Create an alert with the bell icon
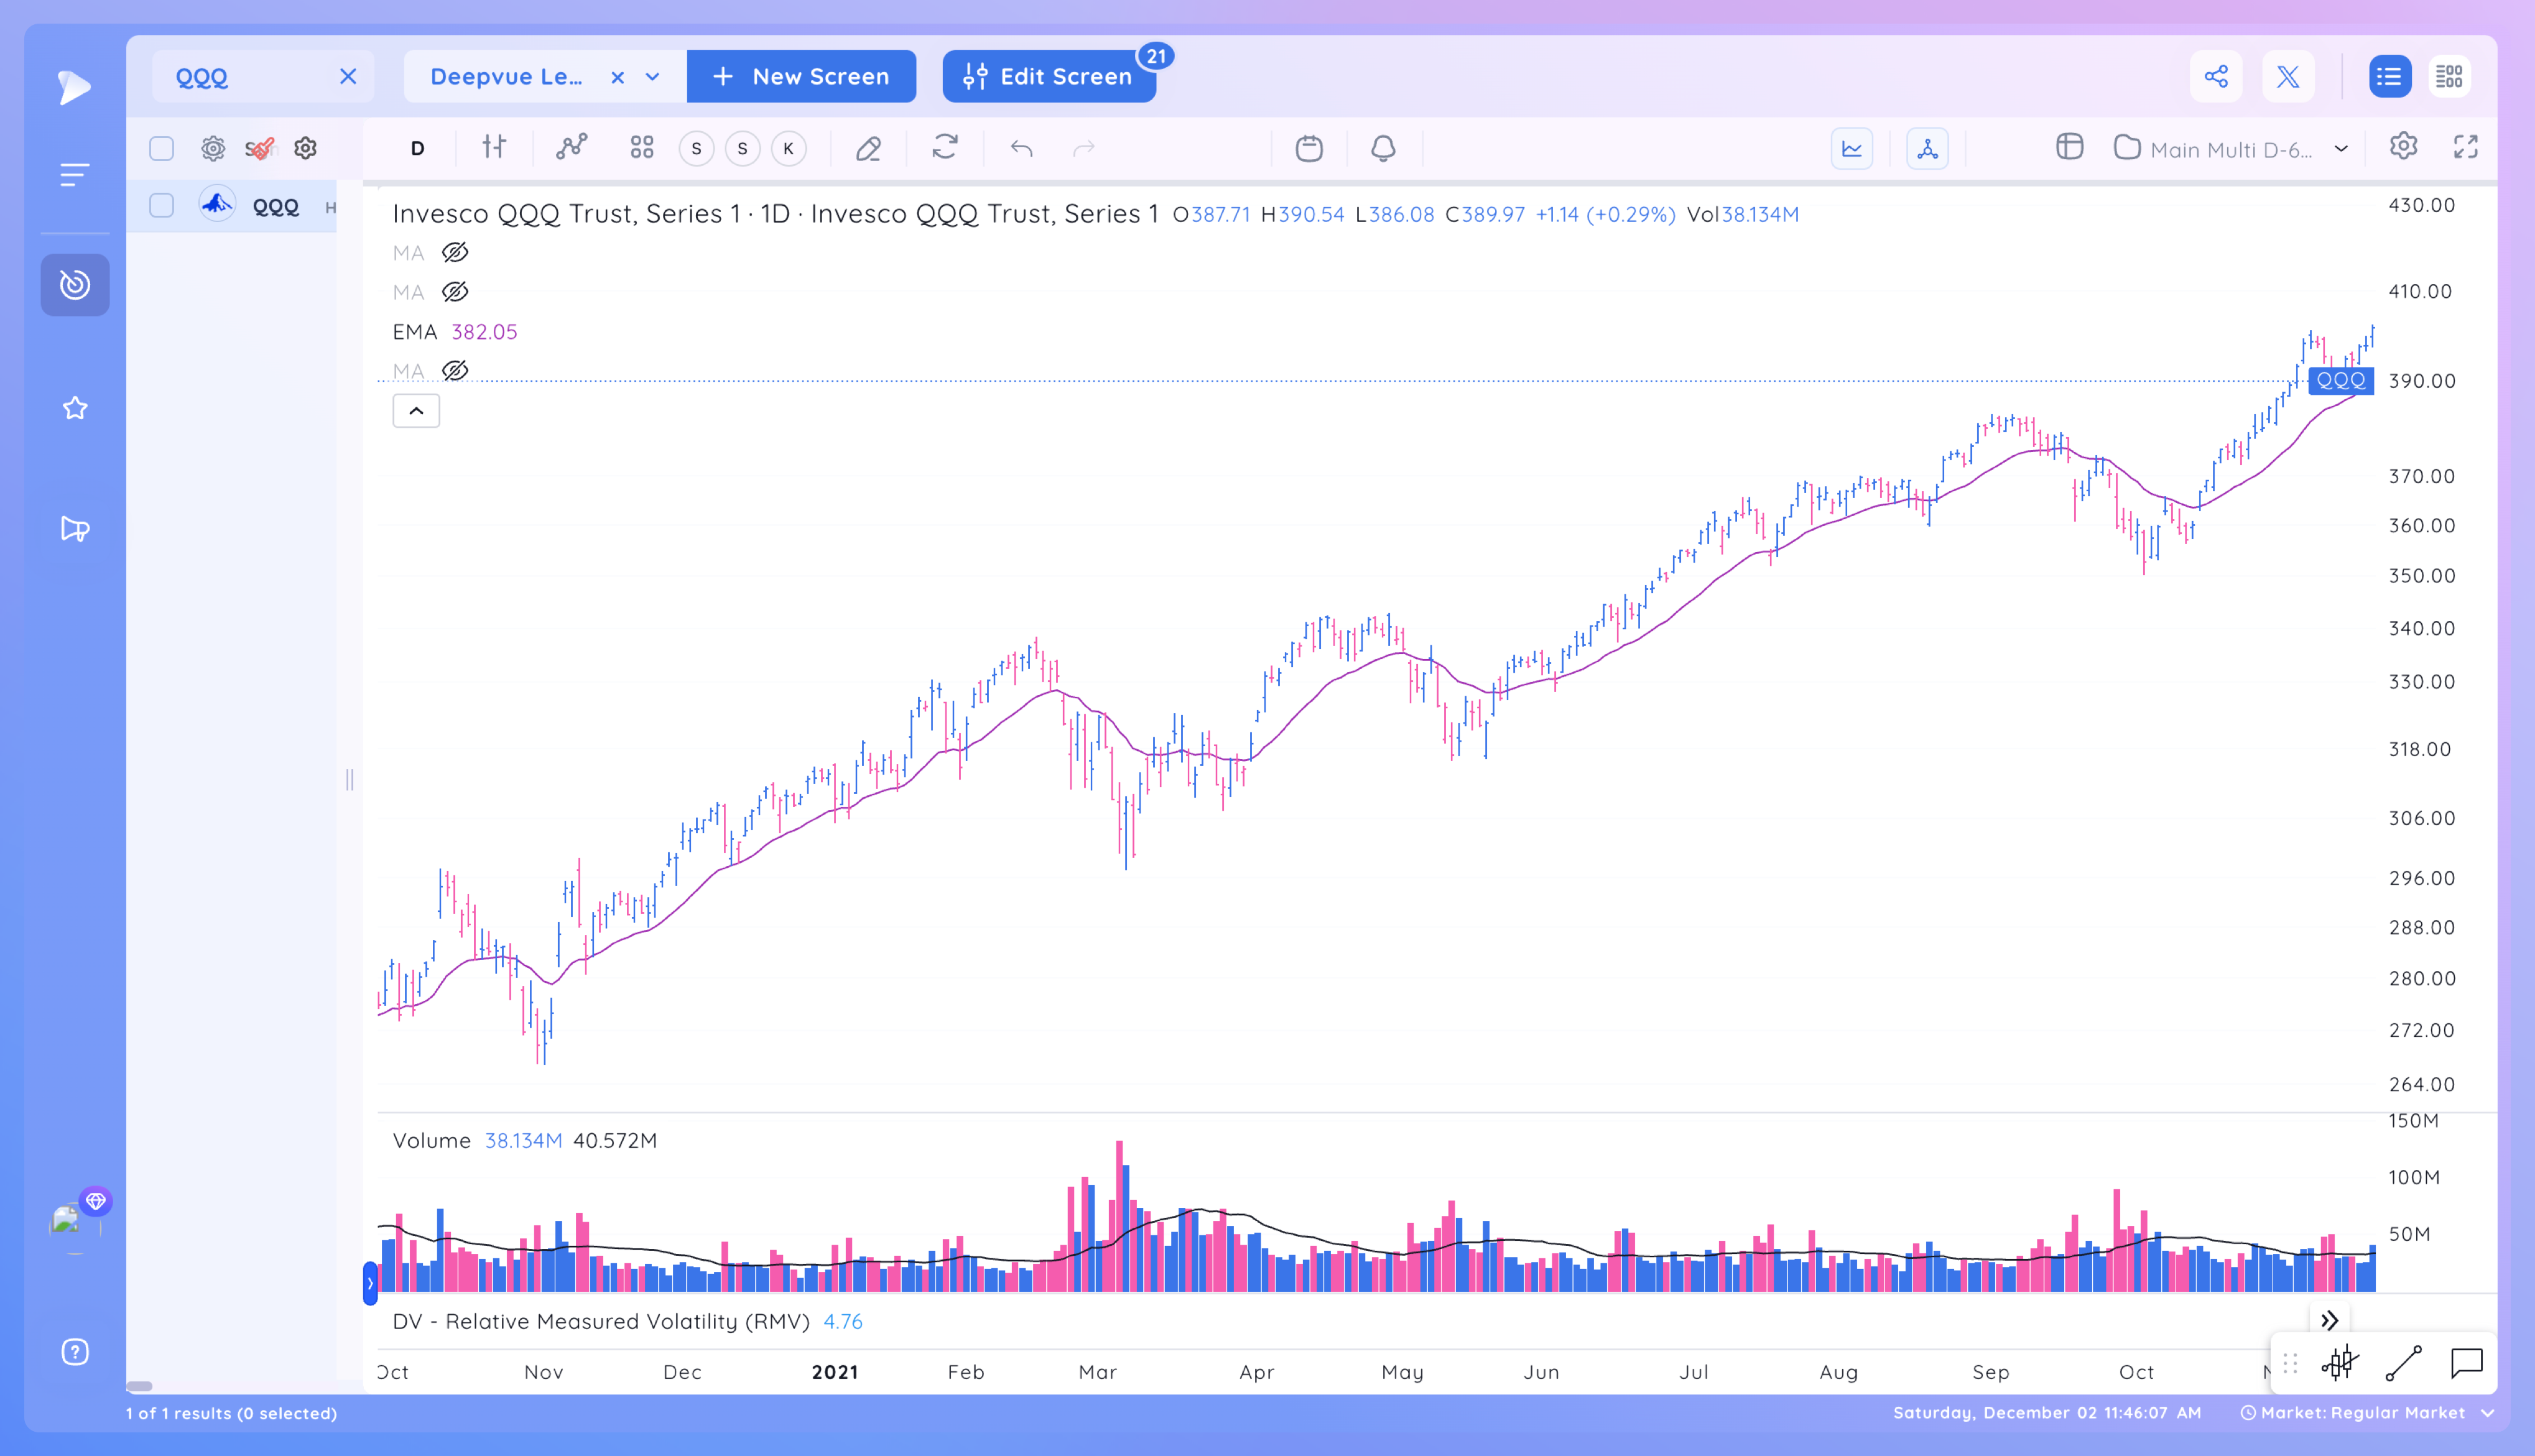Viewport: 2535px width, 1456px height. tap(1384, 148)
